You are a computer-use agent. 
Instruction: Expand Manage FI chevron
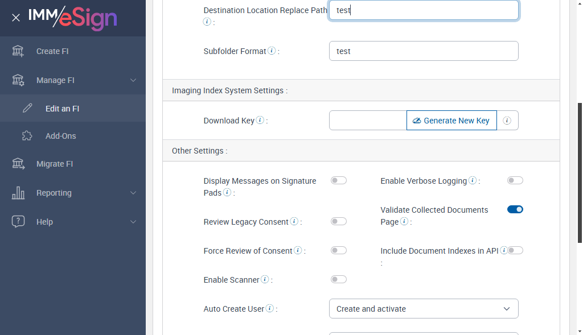pyautogui.click(x=133, y=80)
